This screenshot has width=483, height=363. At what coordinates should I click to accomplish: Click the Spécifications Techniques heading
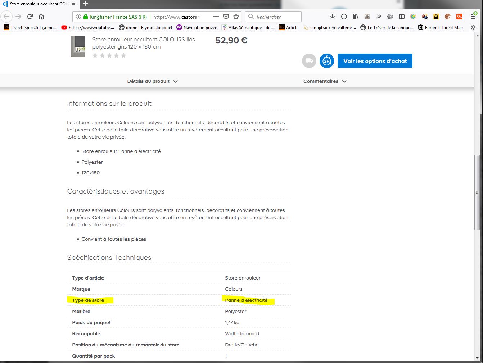[x=109, y=258]
